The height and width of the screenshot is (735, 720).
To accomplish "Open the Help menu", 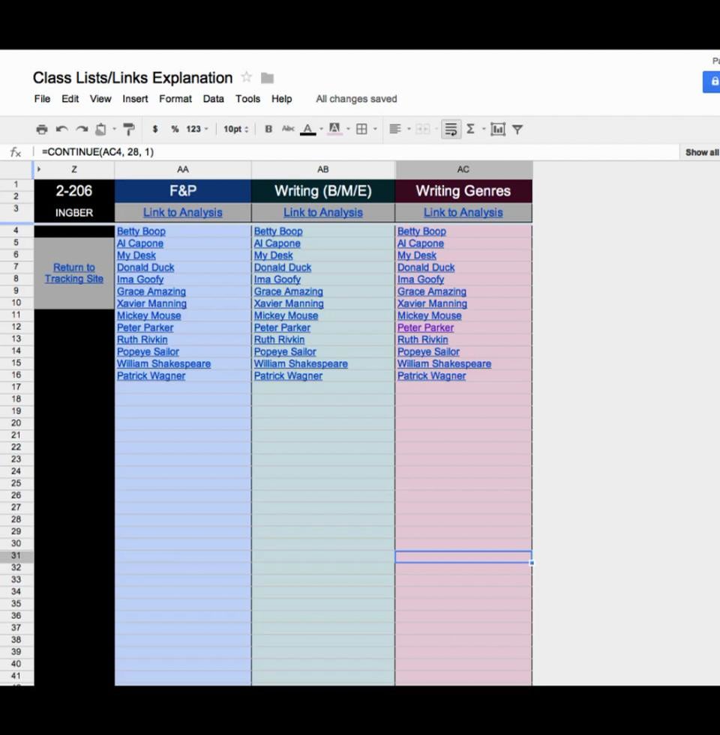I will coord(281,99).
